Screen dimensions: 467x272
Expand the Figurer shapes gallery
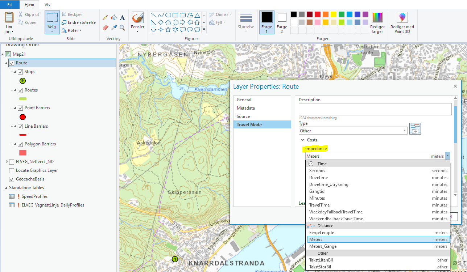[204, 30]
